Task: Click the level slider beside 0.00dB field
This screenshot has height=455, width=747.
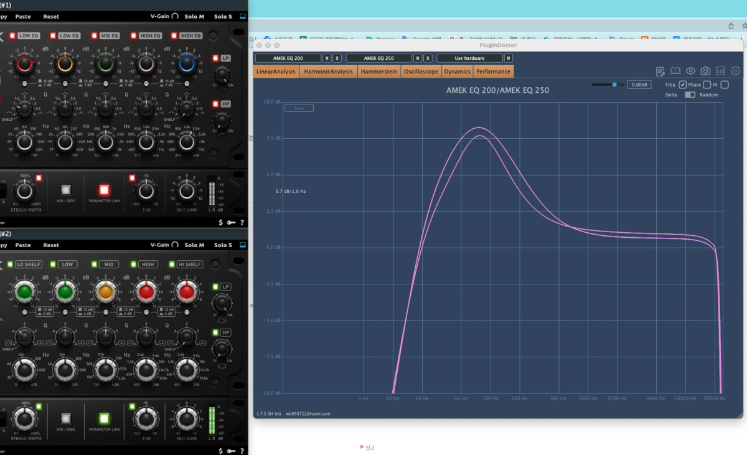Action: (608, 84)
